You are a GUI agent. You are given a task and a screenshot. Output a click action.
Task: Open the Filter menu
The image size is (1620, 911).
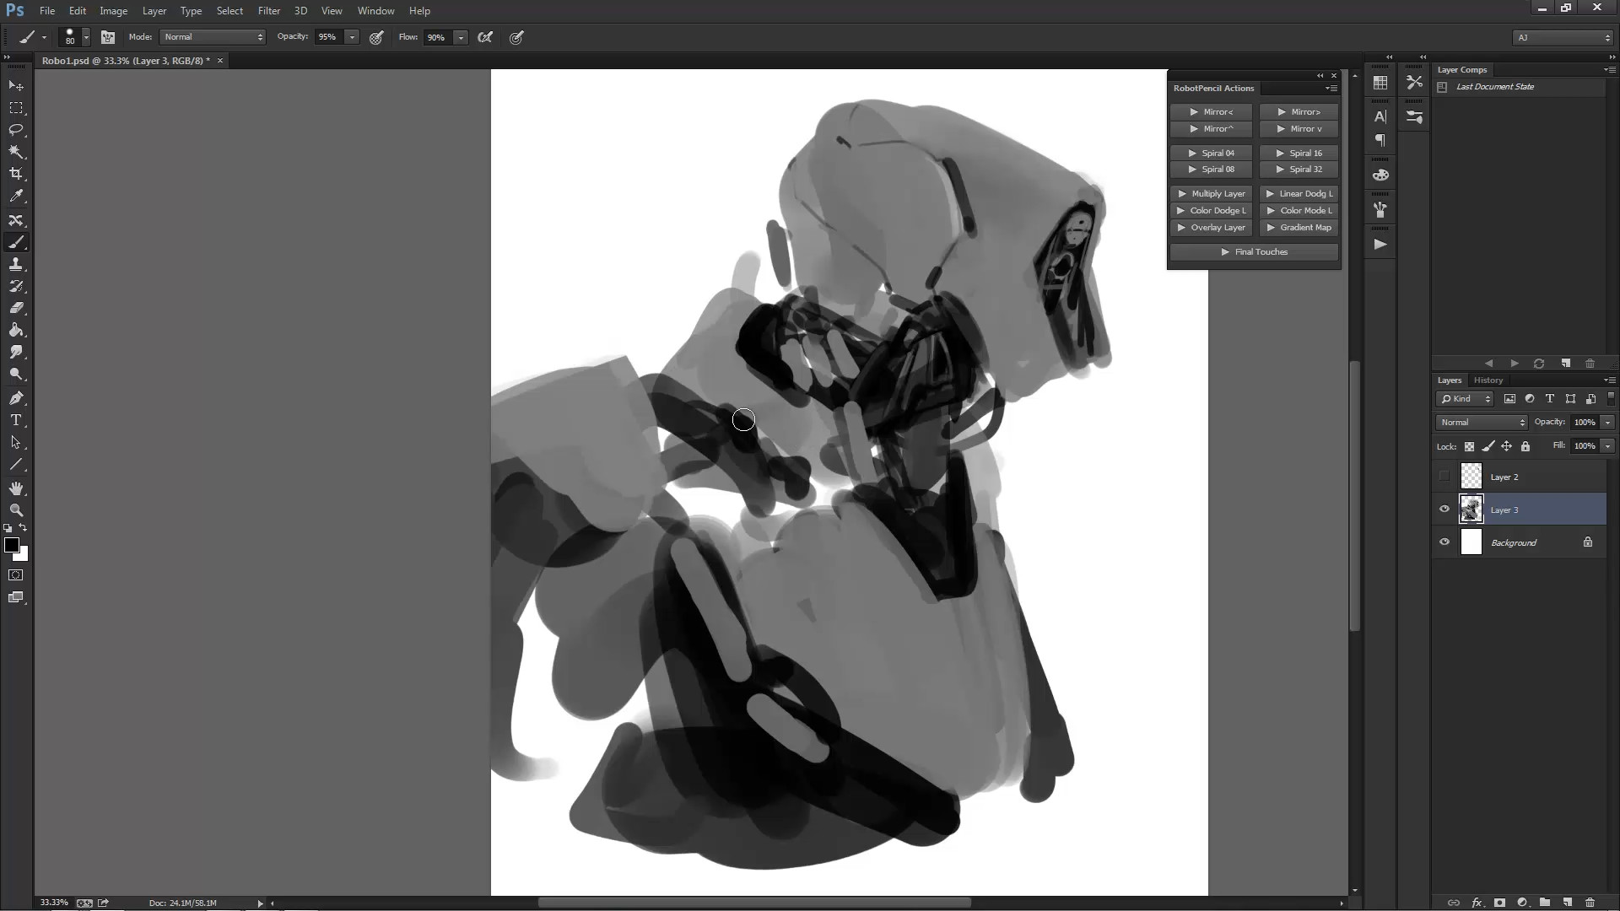(x=269, y=11)
